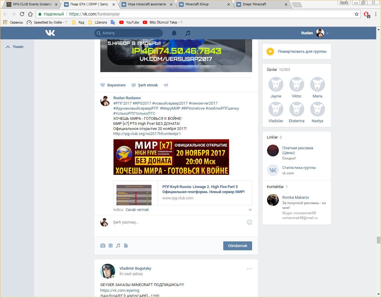
Task: Attach video with film icon
Action: coord(110,246)
